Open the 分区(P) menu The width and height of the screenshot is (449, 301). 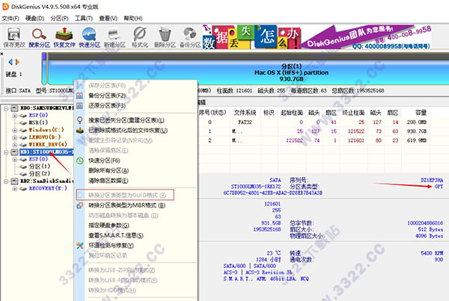tap(59, 18)
